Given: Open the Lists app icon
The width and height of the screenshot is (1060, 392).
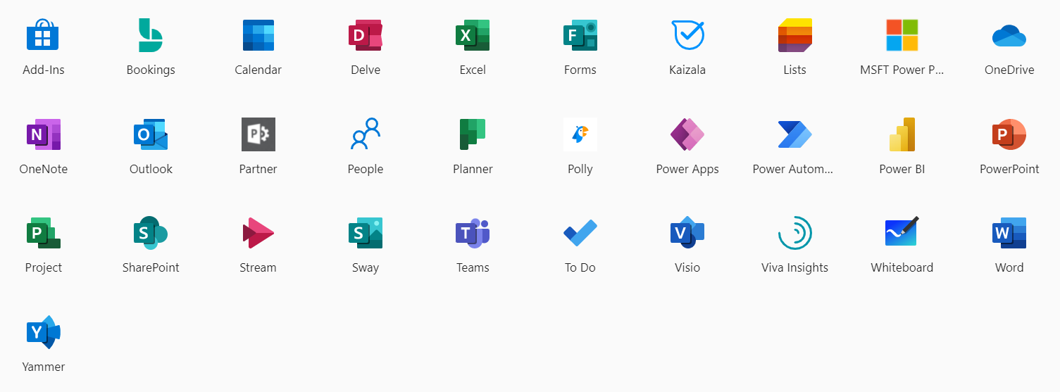Looking at the screenshot, I should pyautogui.click(x=794, y=35).
